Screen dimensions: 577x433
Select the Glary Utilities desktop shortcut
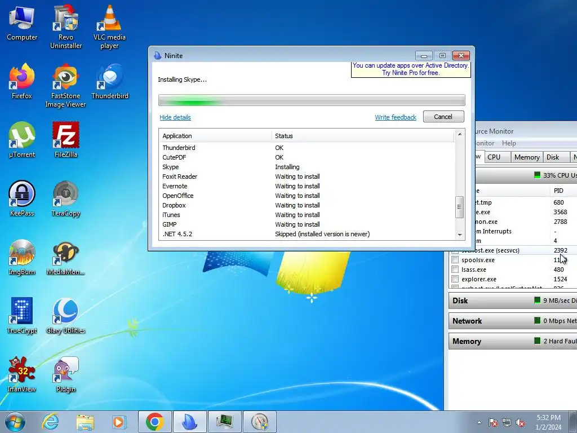(x=66, y=316)
